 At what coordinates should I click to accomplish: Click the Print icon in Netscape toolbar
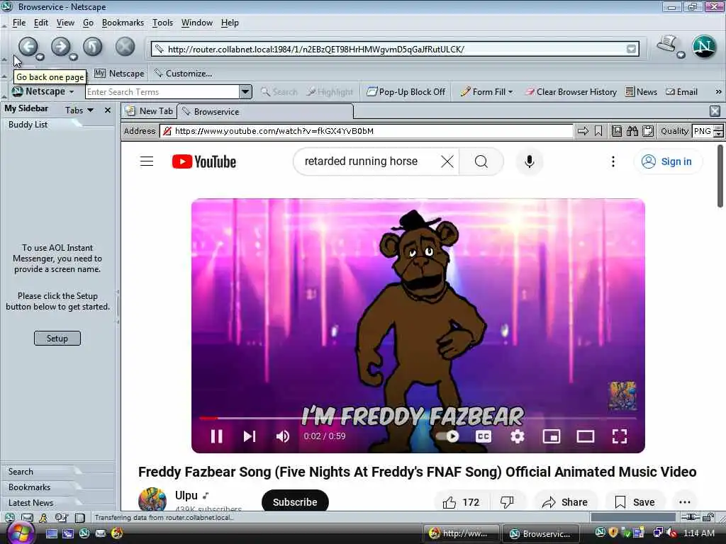pos(667,45)
